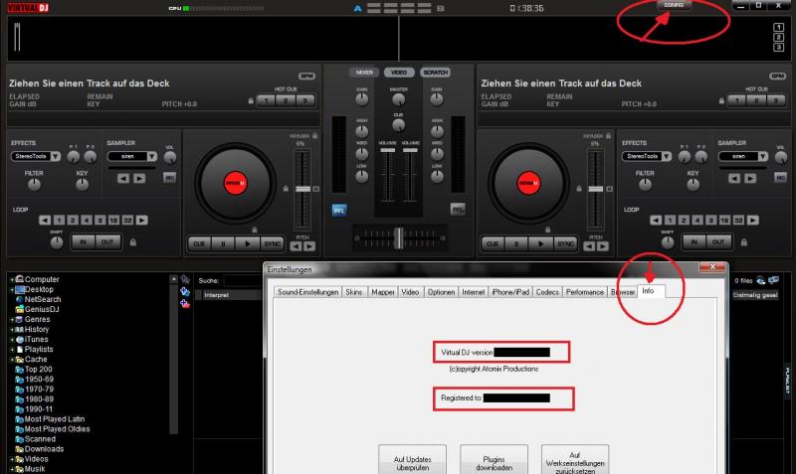Open the siren sampler dropdown on right deck
The width and height of the screenshot is (796, 474).
[762, 156]
